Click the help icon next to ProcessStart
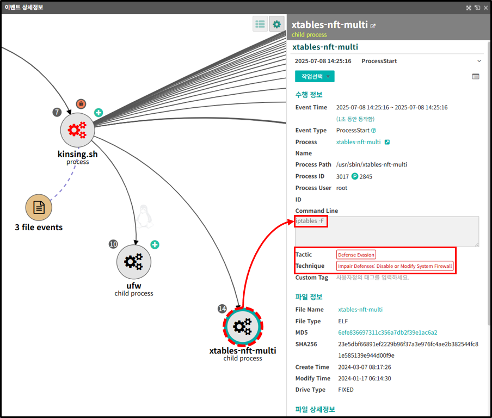This screenshot has width=492, height=418. [373, 131]
